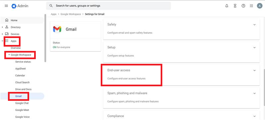
Task: Click 'Configure setup features' text
Action: (x=121, y=56)
